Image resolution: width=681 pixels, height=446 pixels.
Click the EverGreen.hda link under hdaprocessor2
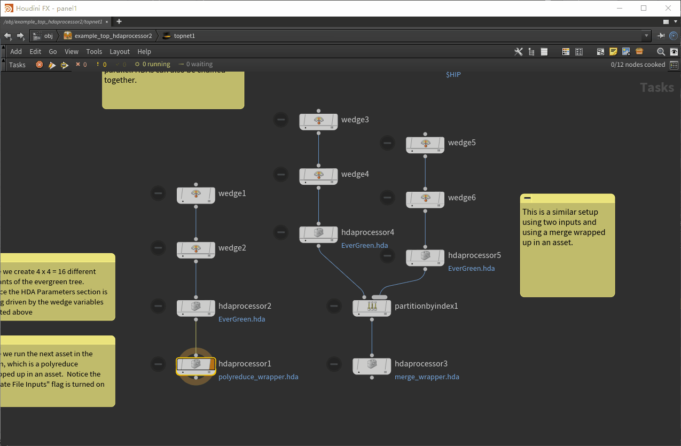241,319
